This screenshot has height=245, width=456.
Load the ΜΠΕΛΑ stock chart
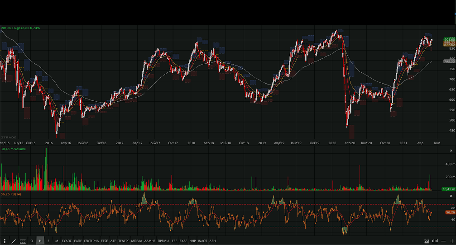click(136, 241)
